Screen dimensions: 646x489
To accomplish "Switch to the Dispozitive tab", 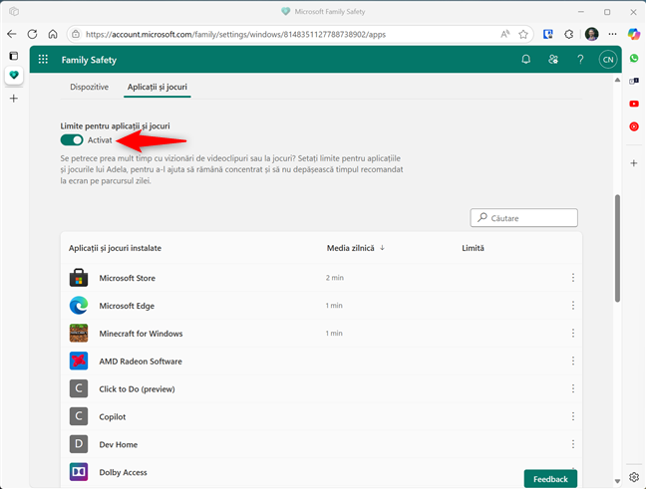I will [89, 87].
